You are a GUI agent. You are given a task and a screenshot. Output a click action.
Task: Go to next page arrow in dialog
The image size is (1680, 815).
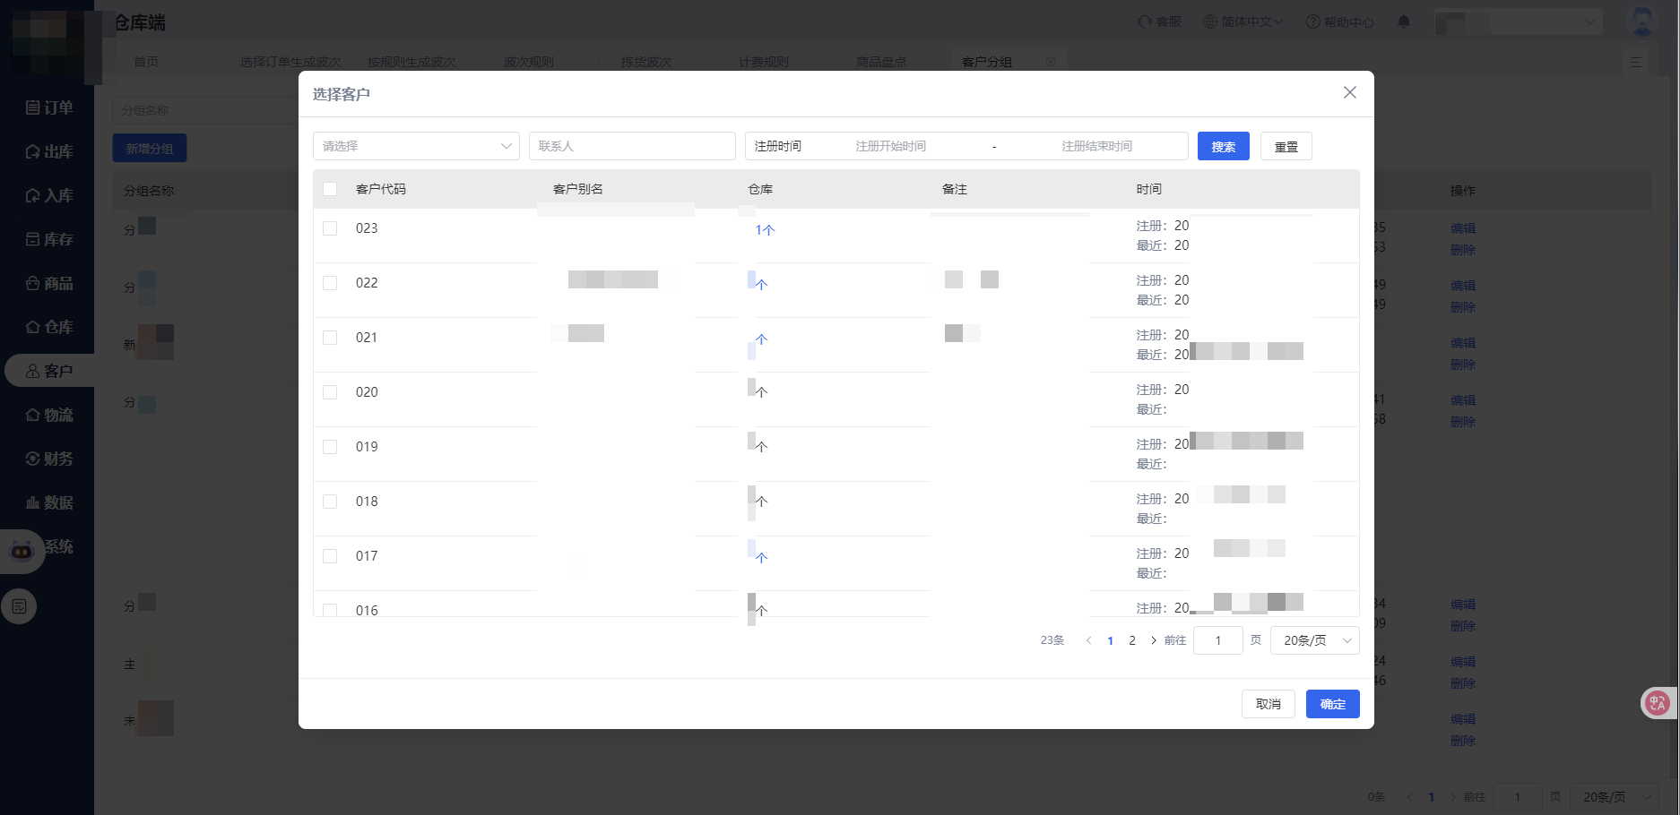point(1153,640)
